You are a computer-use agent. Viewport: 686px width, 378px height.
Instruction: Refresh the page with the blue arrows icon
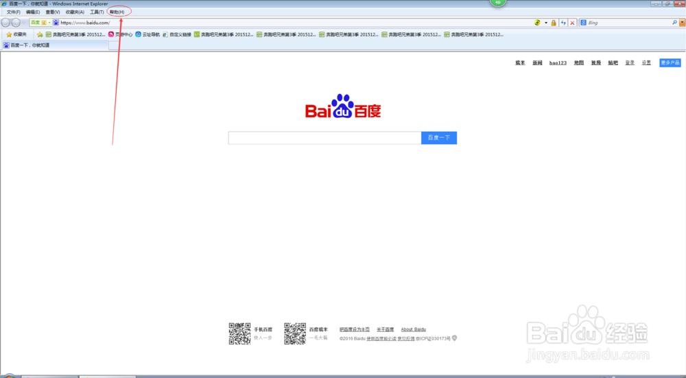[563, 23]
